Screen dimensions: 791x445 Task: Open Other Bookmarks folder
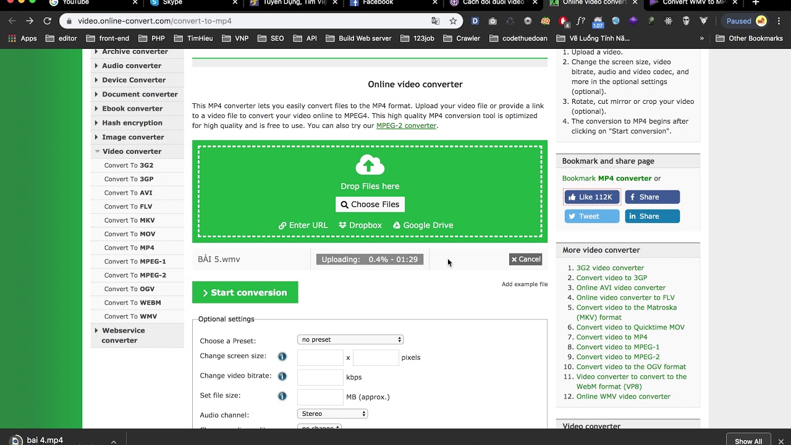(749, 38)
